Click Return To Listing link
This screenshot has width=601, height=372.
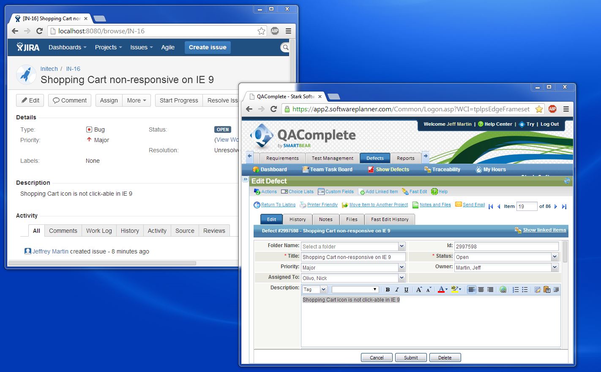pyautogui.click(x=278, y=205)
